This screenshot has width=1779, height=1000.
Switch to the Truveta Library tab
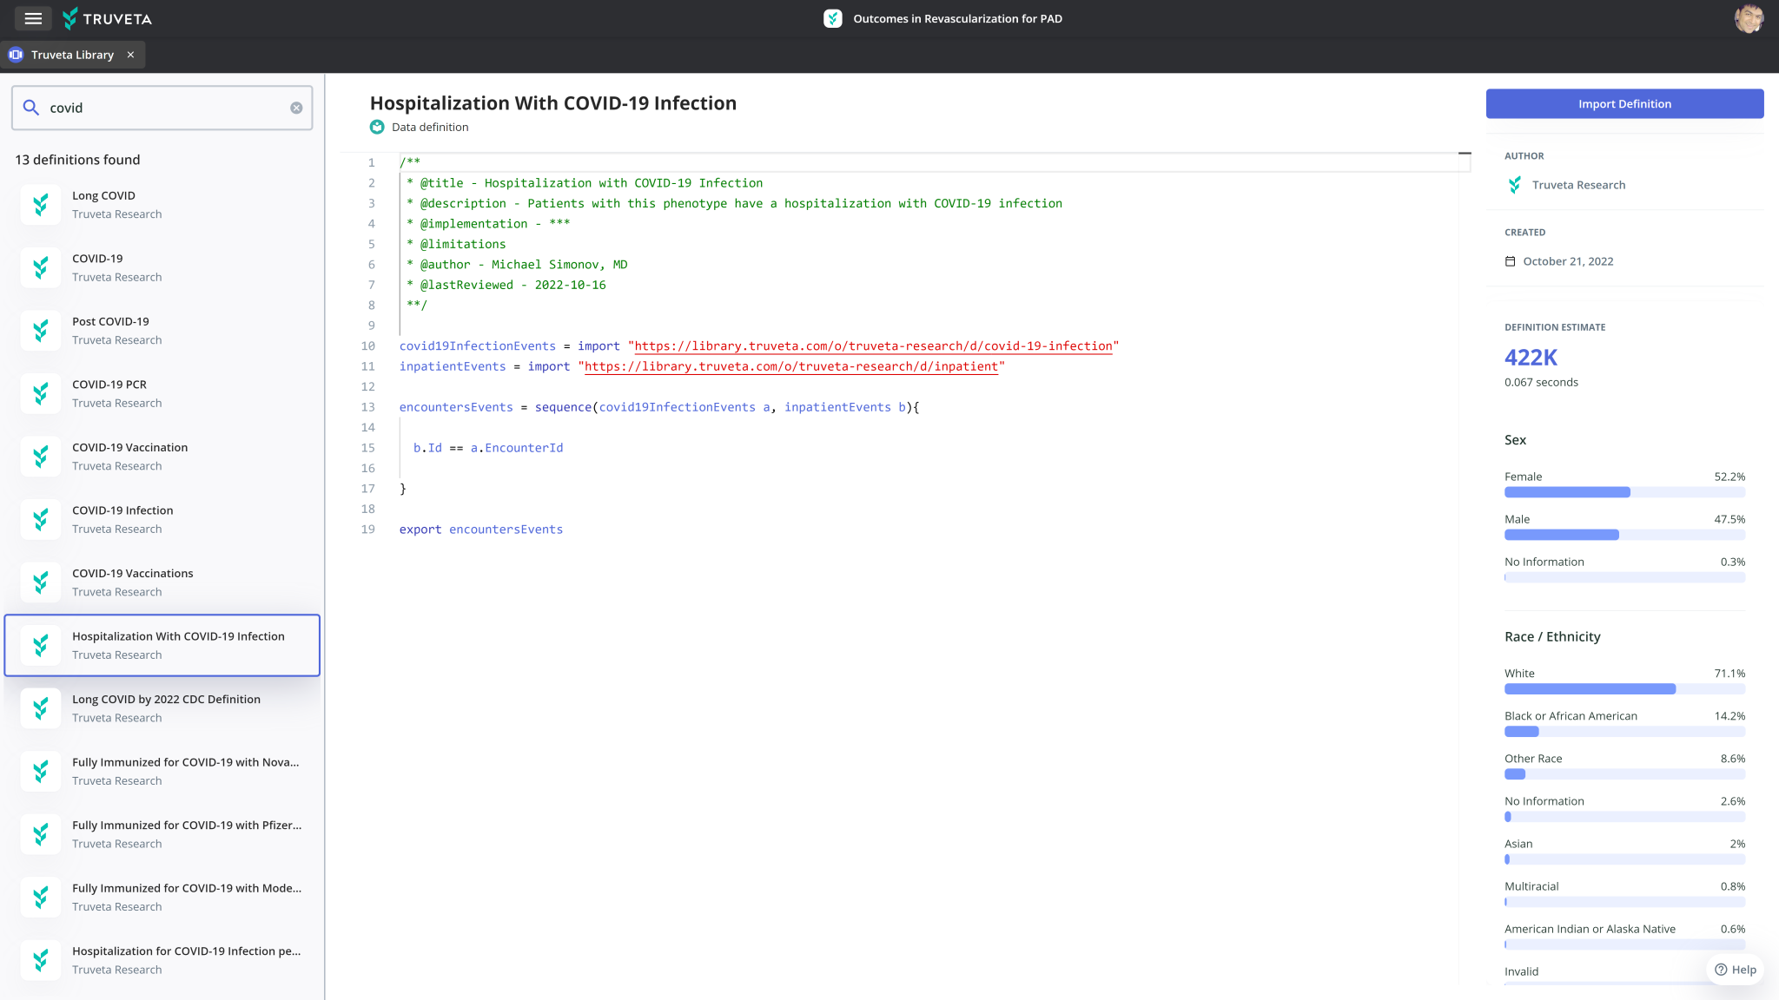(71, 55)
